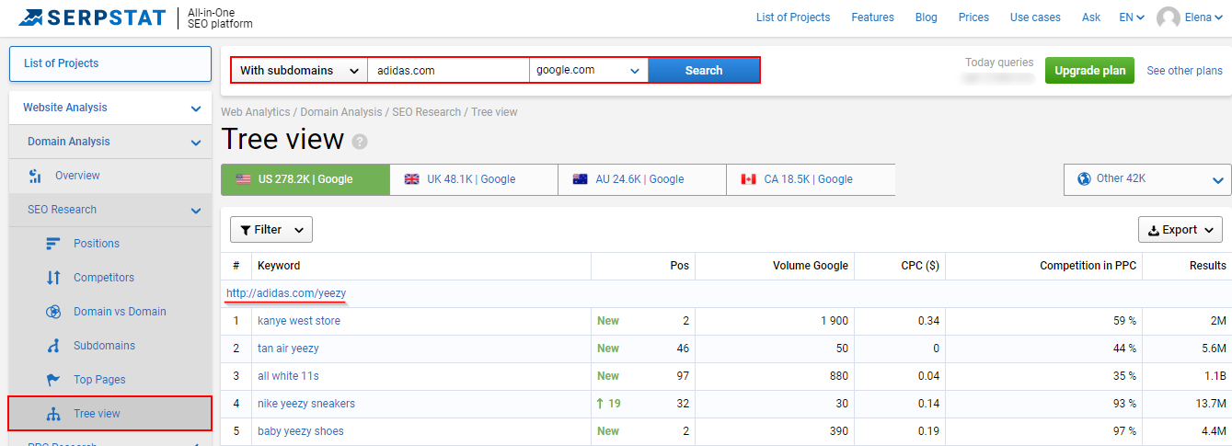This screenshot has height=446, width=1232.
Task: Click the Australia flag icon
Action: [581, 179]
